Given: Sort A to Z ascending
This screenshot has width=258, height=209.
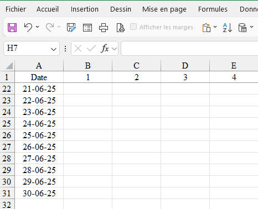Looking at the screenshot, I should [227, 28].
